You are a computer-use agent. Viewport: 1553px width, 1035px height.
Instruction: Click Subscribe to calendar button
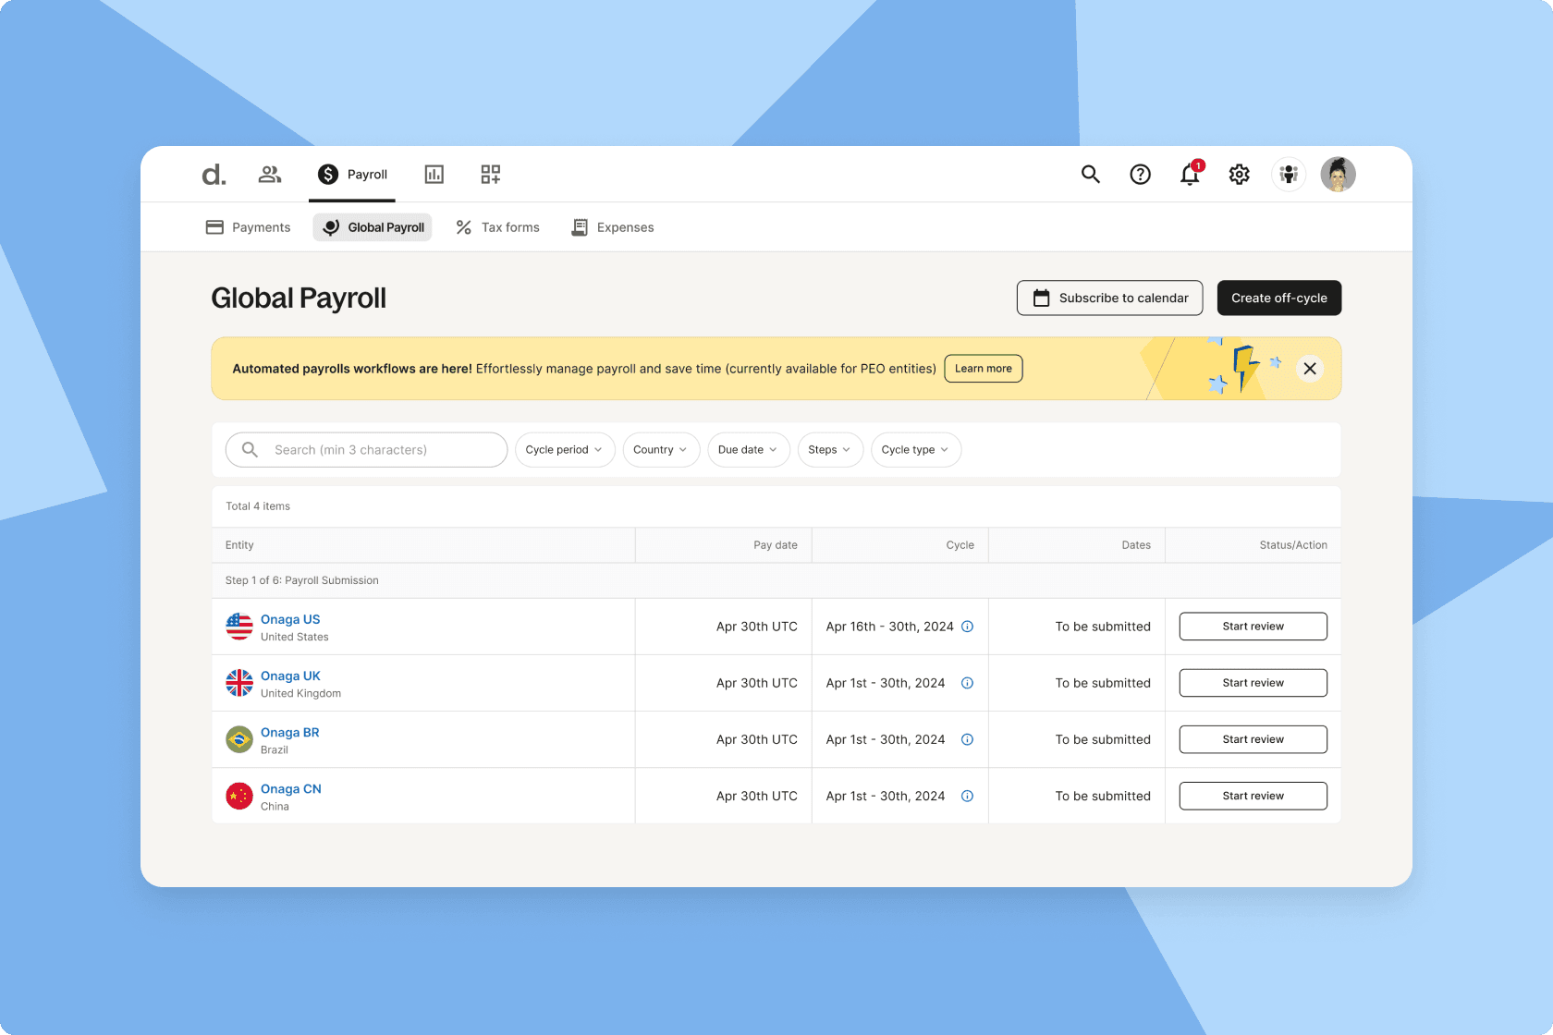pyautogui.click(x=1109, y=298)
